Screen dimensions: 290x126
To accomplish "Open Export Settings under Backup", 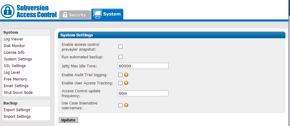I will [x=17, y=110].
